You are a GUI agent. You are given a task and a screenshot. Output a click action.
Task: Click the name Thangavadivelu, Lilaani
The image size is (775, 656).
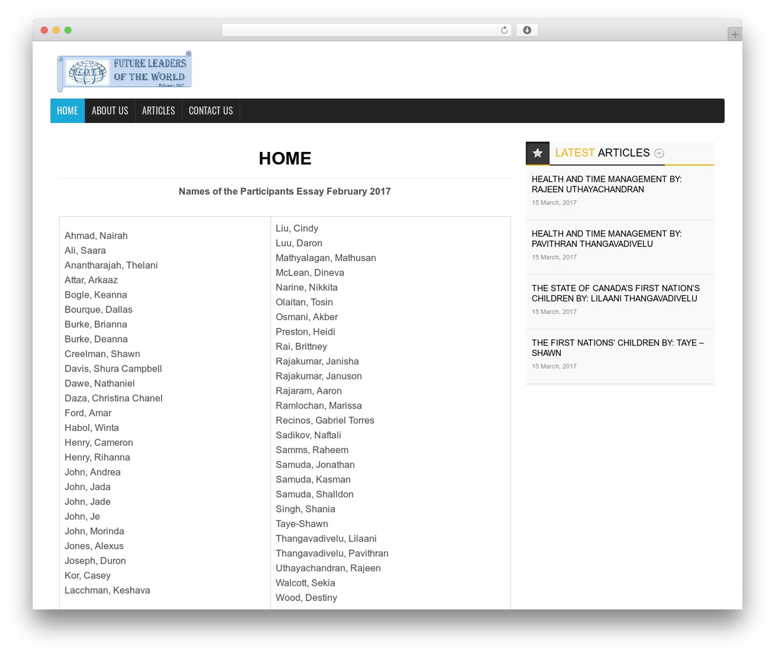pyautogui.click(x=326, y=539)
